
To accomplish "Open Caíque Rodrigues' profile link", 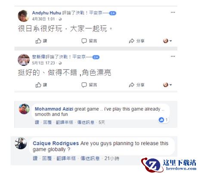I will [x=56, y=143].
